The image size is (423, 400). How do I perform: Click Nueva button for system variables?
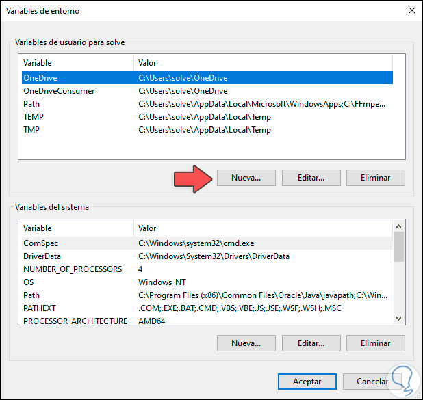(x=246, y=343)
